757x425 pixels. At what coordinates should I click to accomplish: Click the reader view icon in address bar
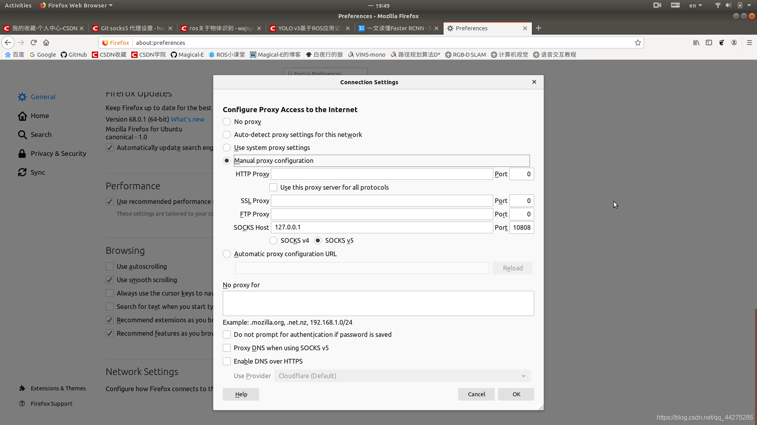tap(709, 42)
